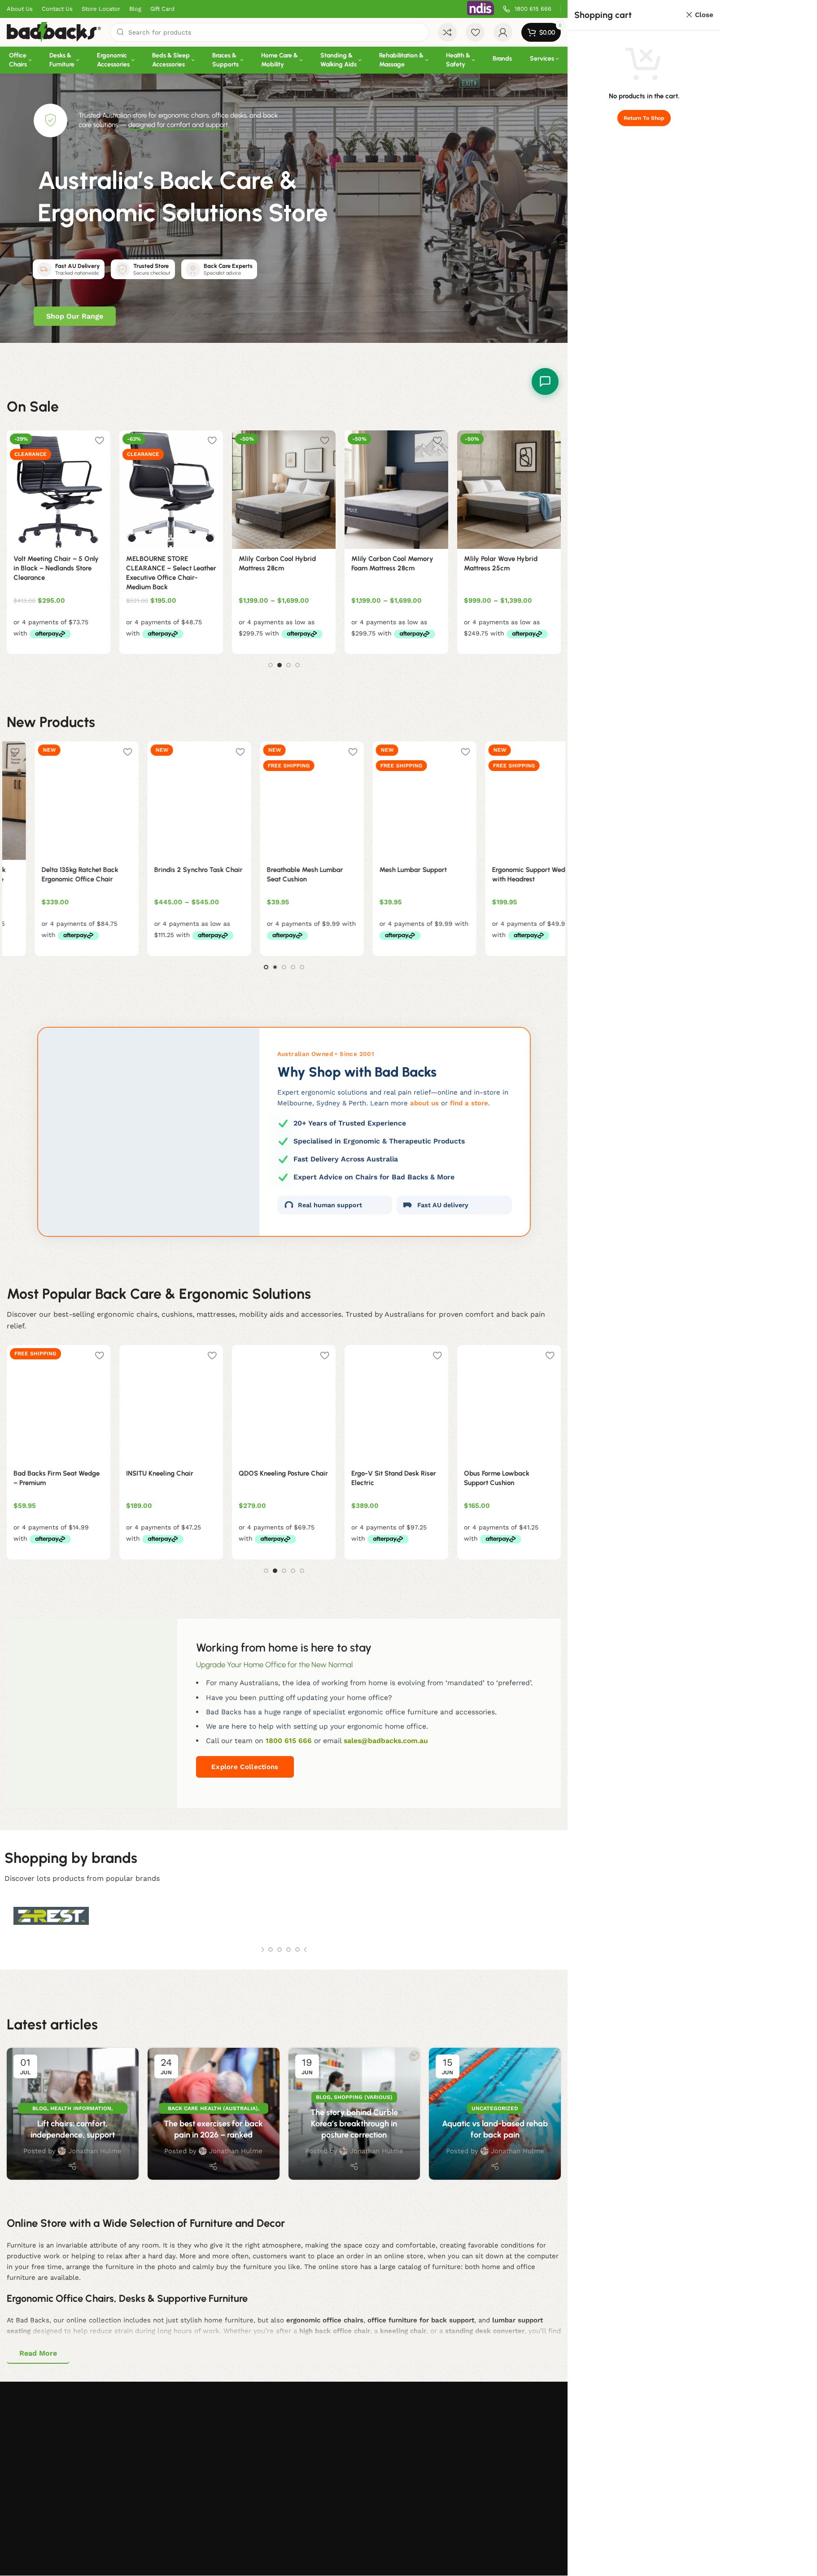817x2576 pixels.
Task: Expand the Standing & Walking Aids menu
Action: point(340,60)
